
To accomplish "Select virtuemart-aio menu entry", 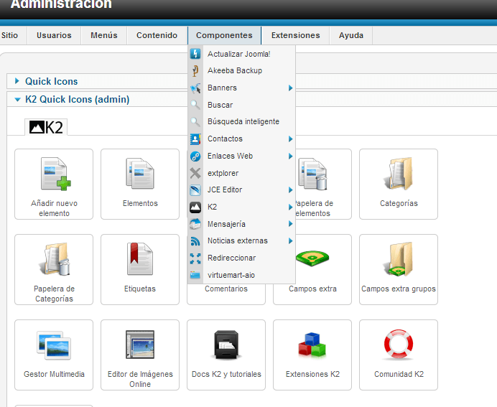I will tap(241, 275).
